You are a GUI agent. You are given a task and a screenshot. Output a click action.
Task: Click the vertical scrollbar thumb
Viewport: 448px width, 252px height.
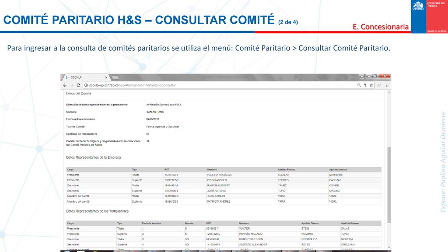tap(389, 185)
